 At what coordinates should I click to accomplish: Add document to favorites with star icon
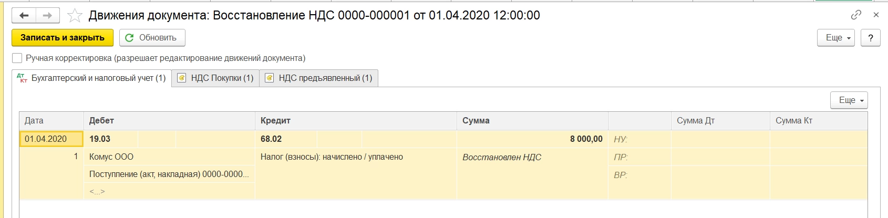tap(75, 16)
